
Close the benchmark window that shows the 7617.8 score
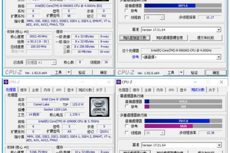221,82
